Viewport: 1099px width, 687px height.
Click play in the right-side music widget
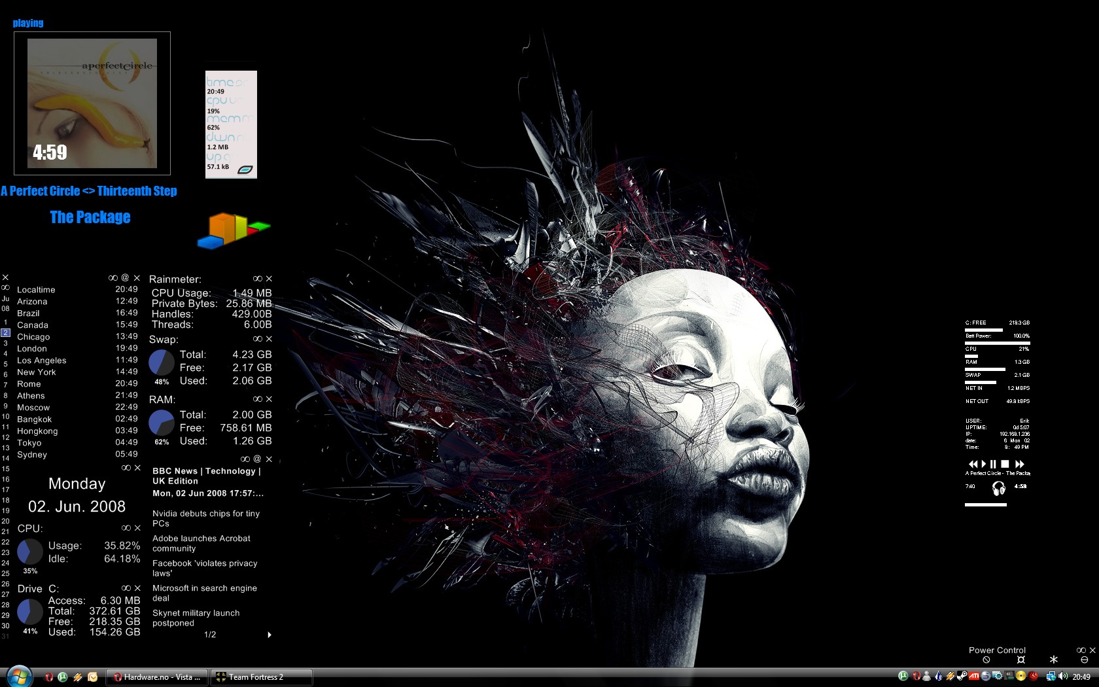click(x=984, y=464)
